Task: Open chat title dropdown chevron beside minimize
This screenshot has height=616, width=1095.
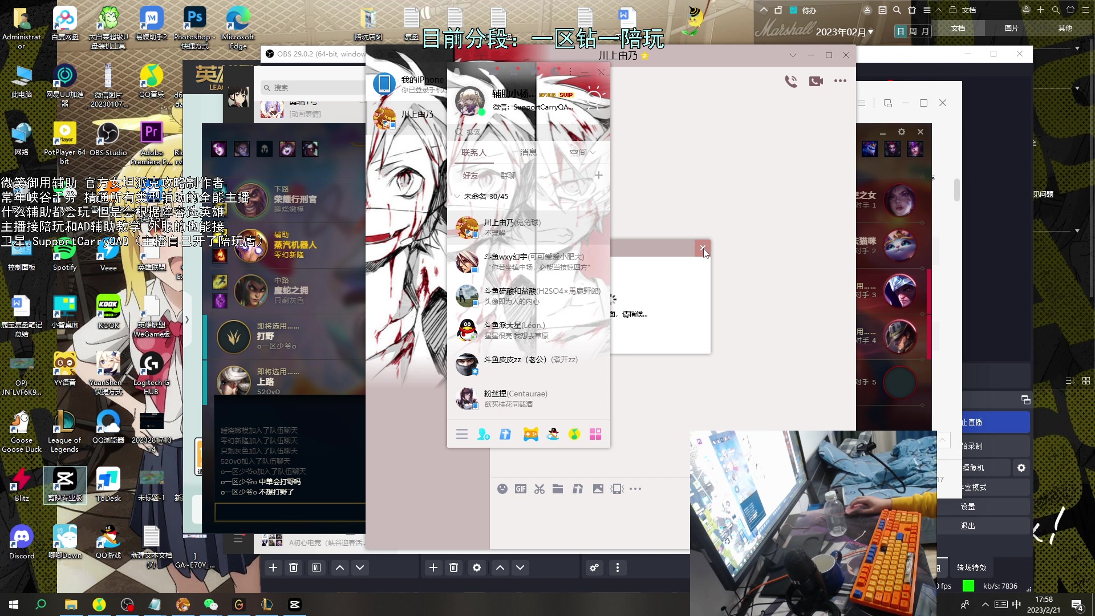Action: [x=793, y=55]
